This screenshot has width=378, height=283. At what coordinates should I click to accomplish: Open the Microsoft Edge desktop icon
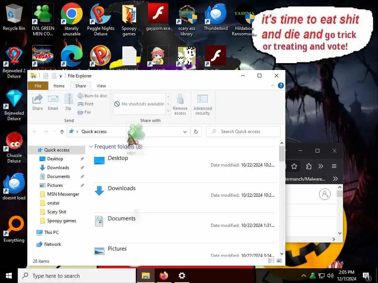(x=72, y=56)
